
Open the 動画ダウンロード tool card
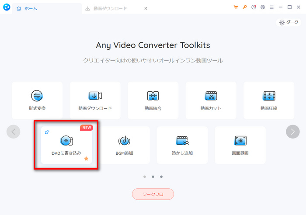95,100
